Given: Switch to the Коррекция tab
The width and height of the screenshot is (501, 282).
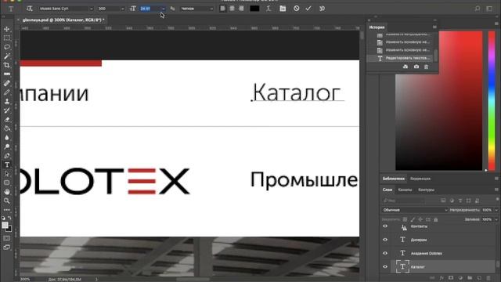Looking at the screenshot, I should (x=420, y=179).
